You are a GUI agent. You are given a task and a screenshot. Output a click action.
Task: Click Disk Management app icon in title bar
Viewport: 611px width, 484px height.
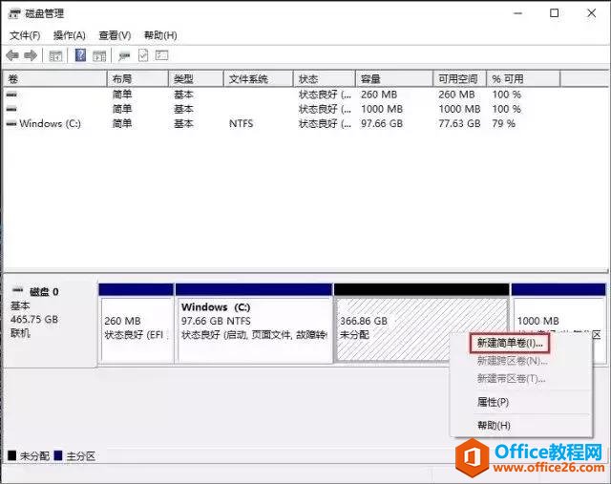coord(14,14)
